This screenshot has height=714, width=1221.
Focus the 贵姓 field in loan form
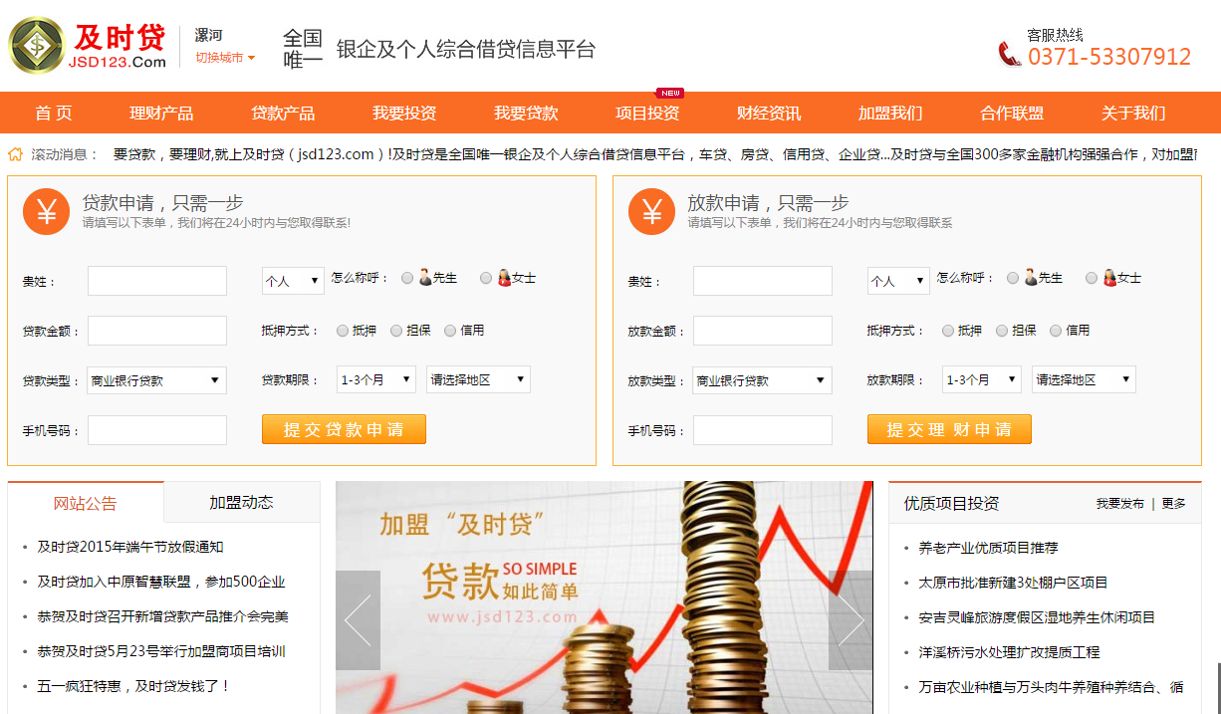click(x=157, y=281)
